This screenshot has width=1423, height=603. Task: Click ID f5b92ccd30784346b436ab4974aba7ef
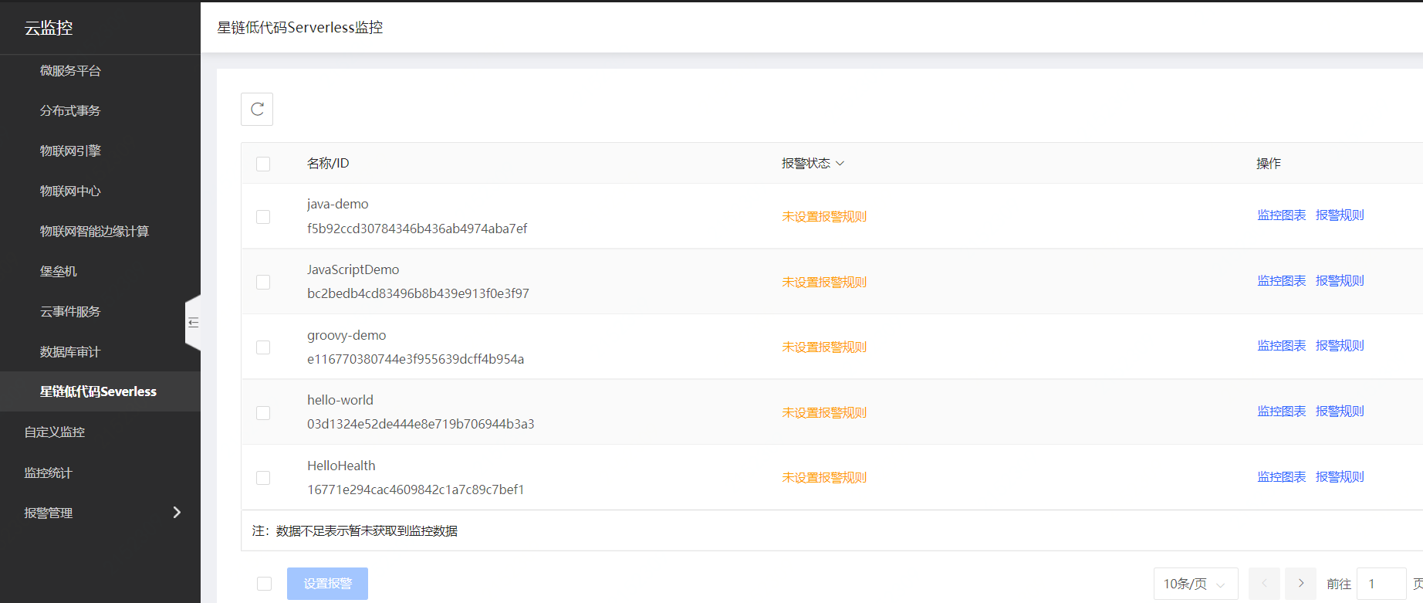click(x=417, y=229)
